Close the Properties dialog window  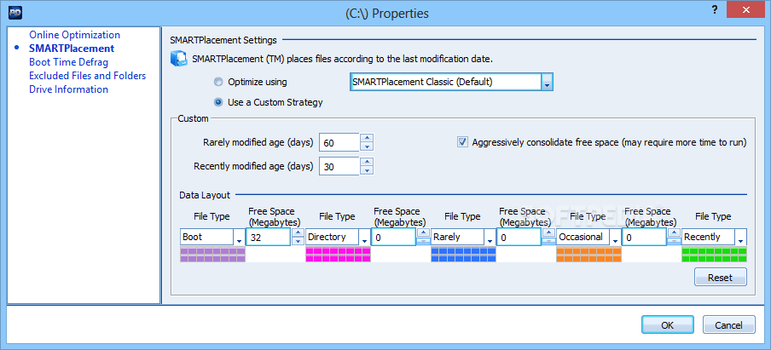pos(748,10)
